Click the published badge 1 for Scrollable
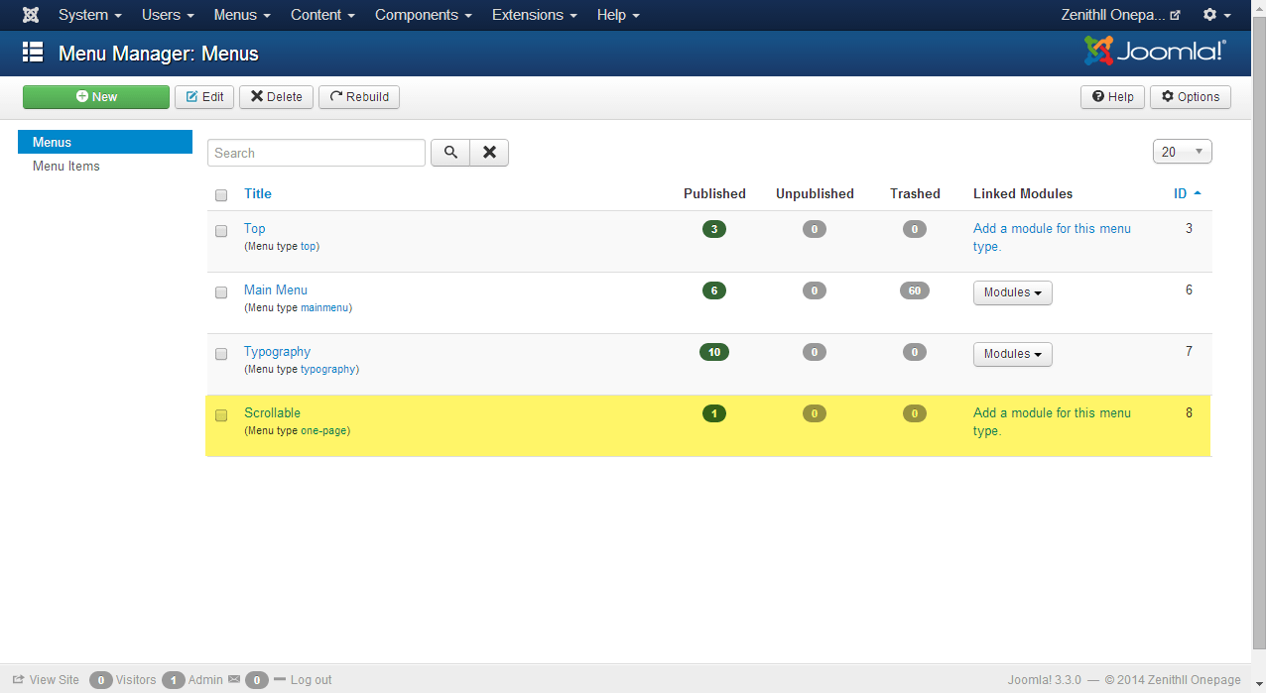Image resolution: width=1266 pixels, height=693 pixels. [x=714, y=413]
